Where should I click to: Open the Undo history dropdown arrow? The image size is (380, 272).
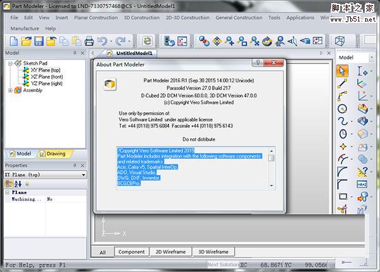[111, 41]
